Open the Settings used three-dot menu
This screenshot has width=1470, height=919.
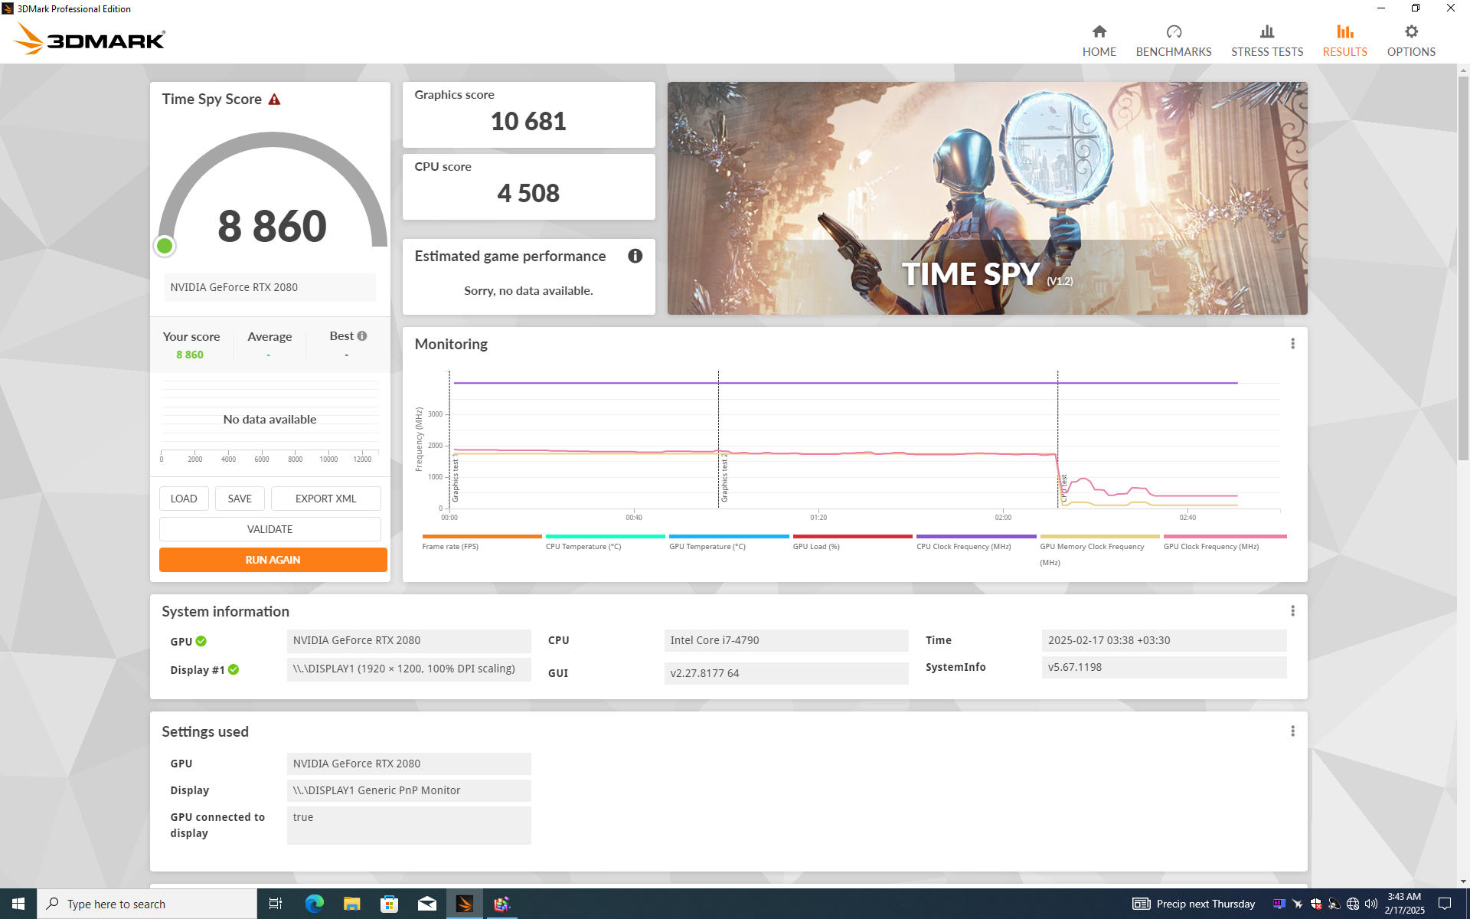pos(1292,731)
